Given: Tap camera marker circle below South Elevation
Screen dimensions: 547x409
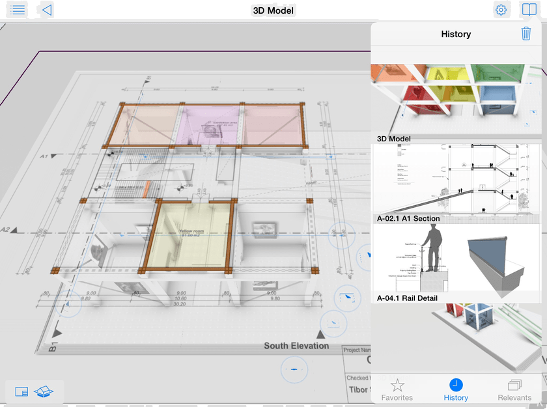Looking at the screenshot, I should point(294,369).
